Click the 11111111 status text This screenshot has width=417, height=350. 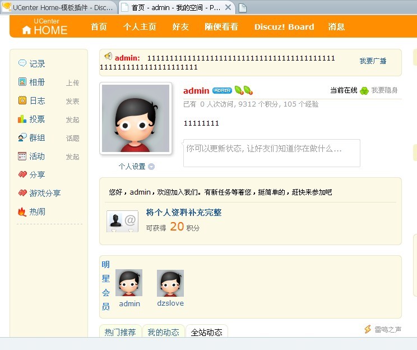(x=201, y=123)
